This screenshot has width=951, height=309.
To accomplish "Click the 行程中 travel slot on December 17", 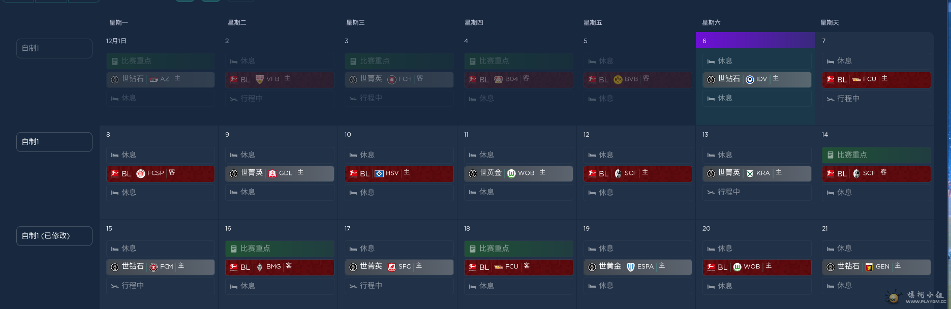I will click(x=399, y=286).
